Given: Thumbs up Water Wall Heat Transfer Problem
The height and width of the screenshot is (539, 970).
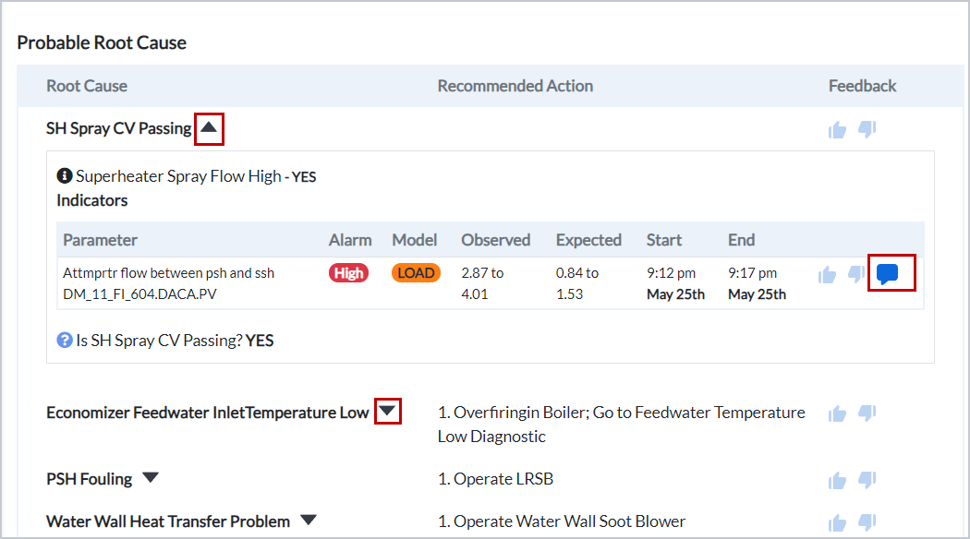Looking at the screenshot, I should pos(838,522).
